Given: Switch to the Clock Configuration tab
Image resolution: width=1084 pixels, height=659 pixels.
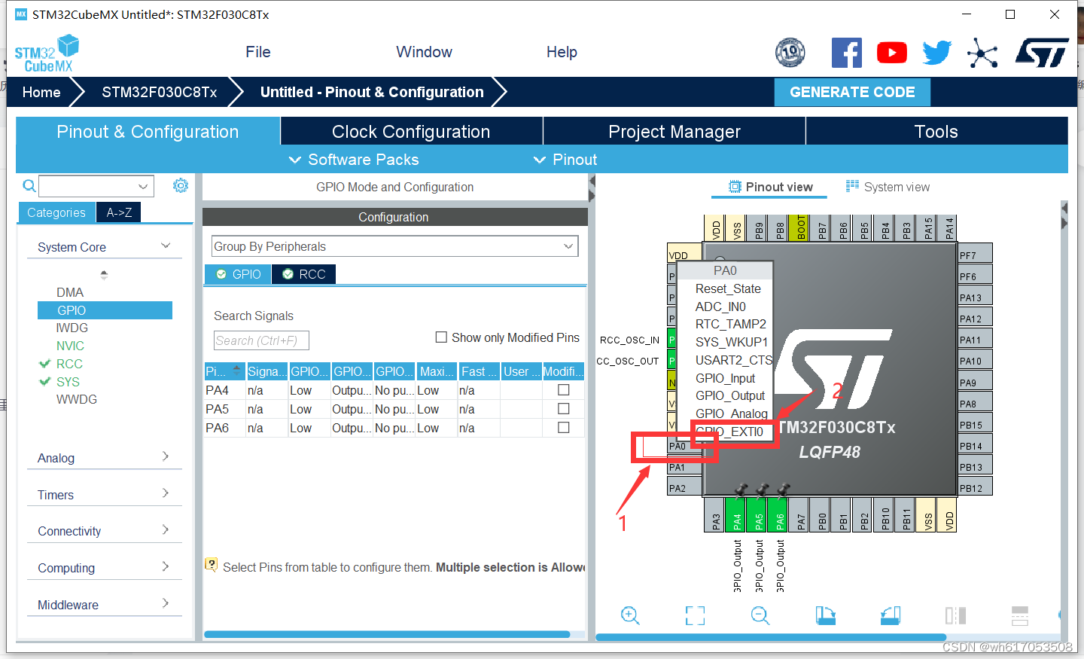Looking at the screenshot, I should coord(411,130).
